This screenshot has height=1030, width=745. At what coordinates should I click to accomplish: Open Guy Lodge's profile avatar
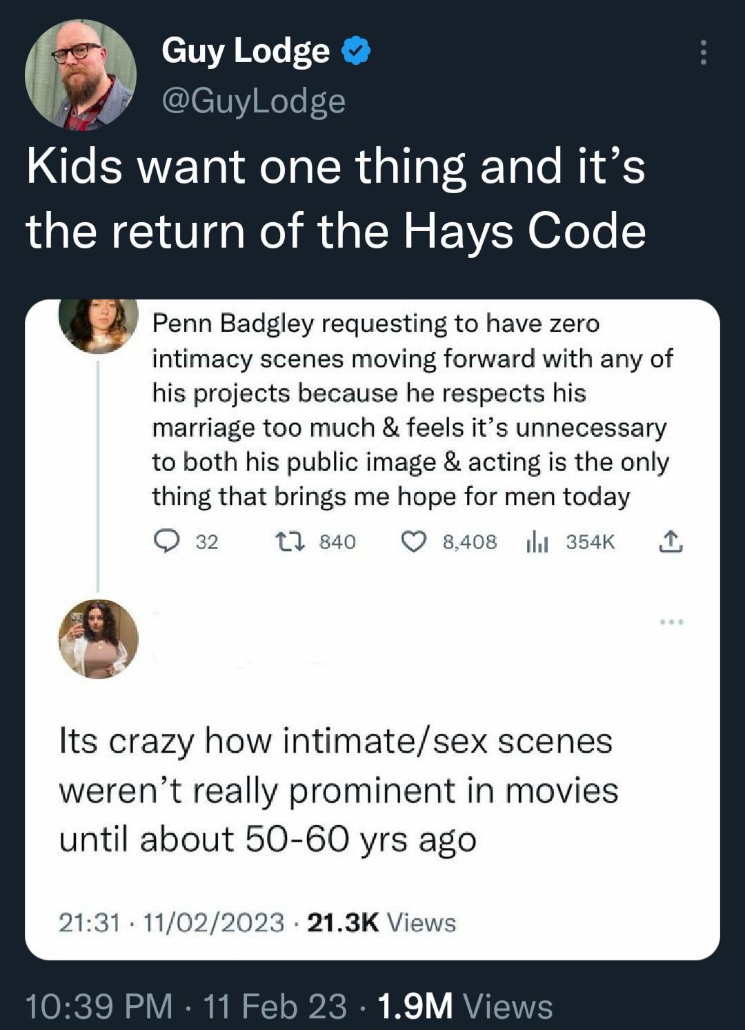click(77, 72)
